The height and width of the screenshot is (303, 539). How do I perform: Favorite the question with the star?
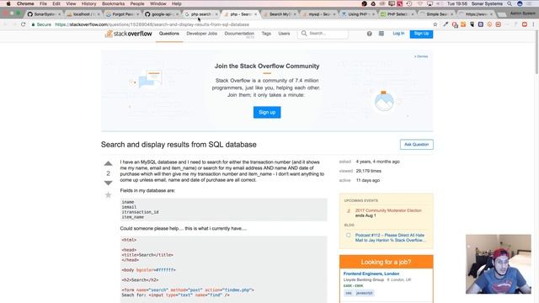click(x=108, y=195)
